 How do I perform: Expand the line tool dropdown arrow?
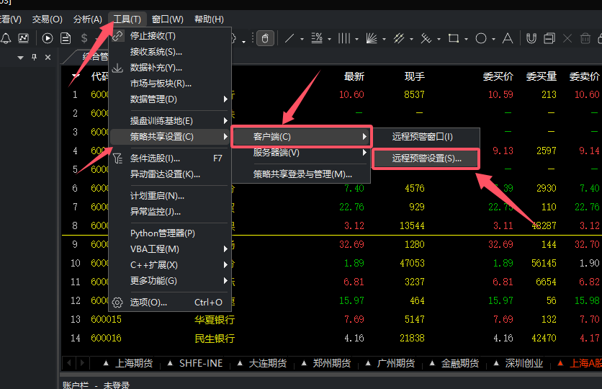302,39
